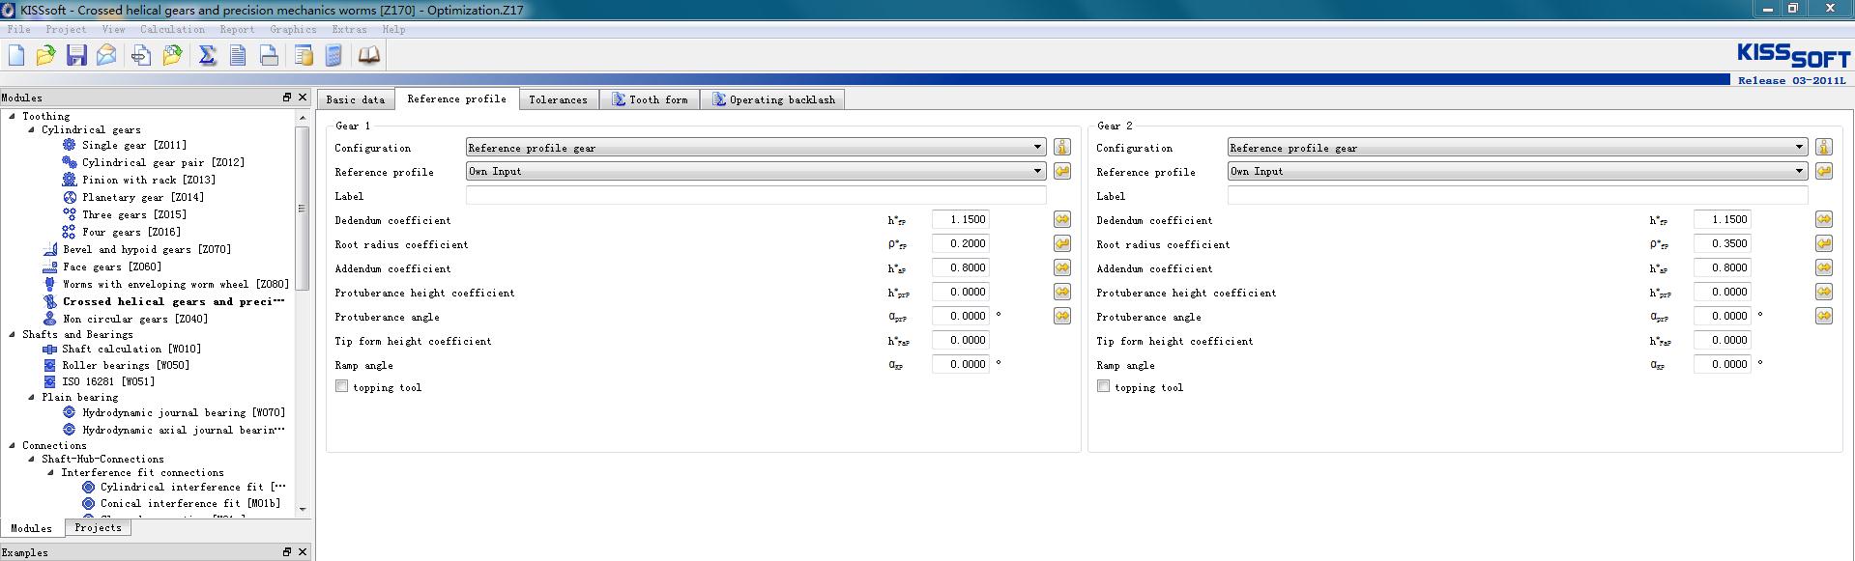Click sizing button for Gear 2 Addendum coefficient
Image resolution: width=1855 pixels, height=561 pixels.
click(1823, 267)
